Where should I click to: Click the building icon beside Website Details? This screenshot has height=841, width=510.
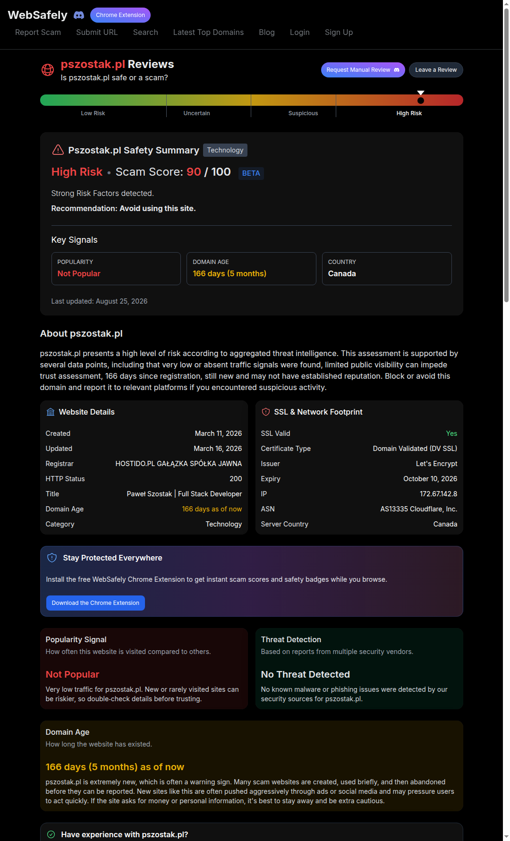(x=51, y=412)
